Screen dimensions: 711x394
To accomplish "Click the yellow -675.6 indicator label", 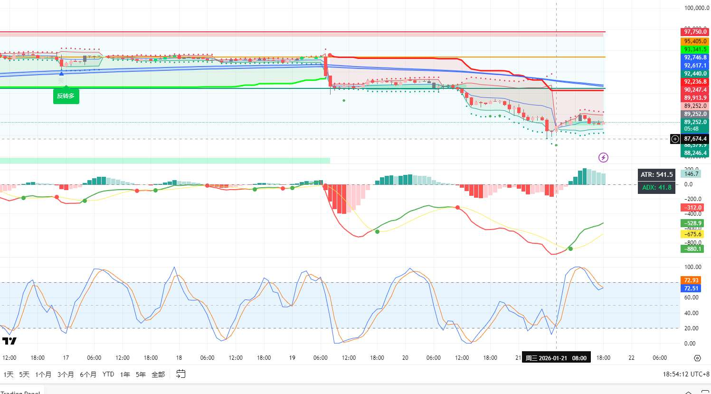I will (x=692, y=234).
